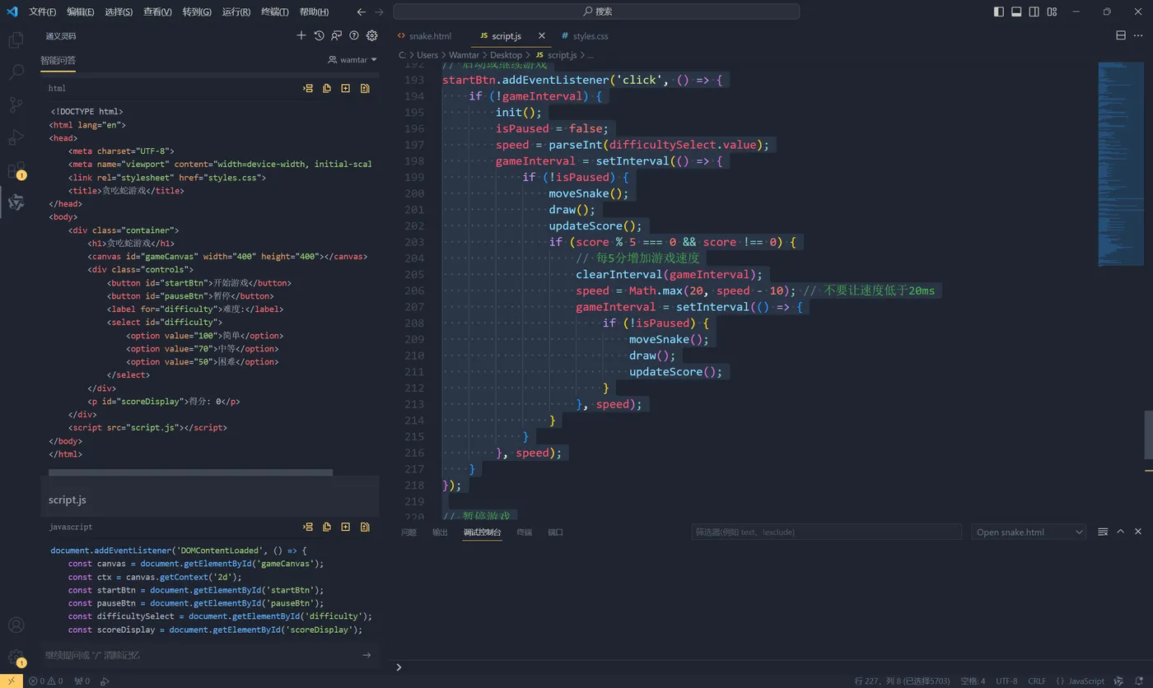Insert javascript code block at cursor
1153x688 pixels.
coord(309,527)
